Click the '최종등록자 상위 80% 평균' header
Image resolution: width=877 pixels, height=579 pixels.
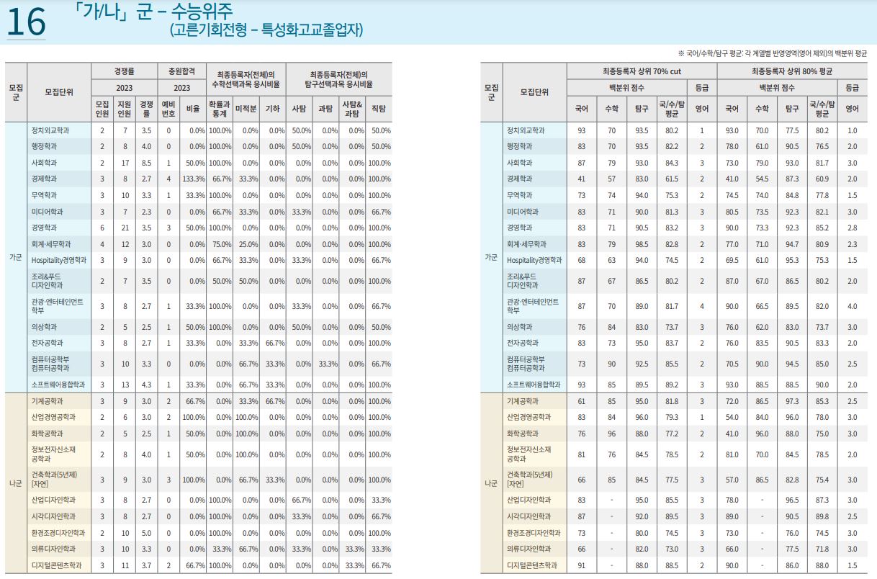pos(792,71)
